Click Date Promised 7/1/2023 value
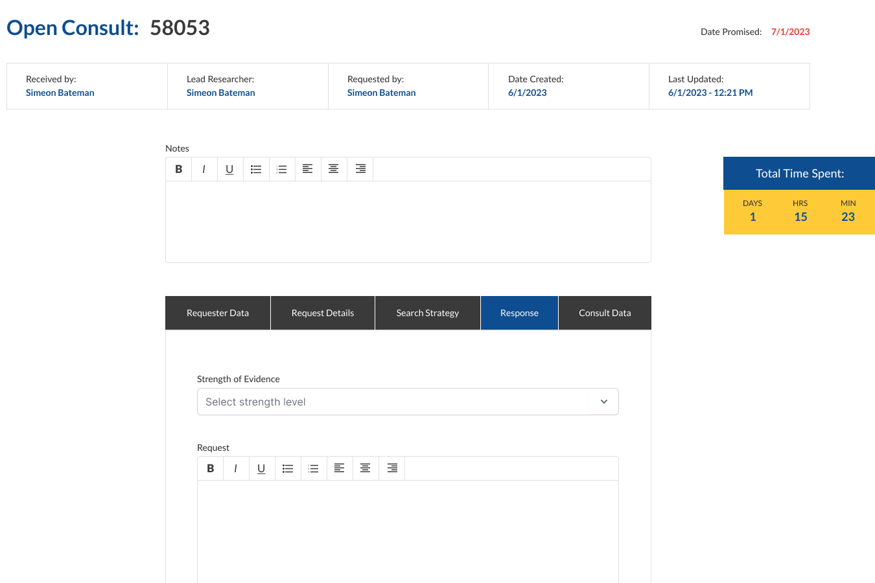The height and width of the screenshot is (583, 875). [790, 32]
